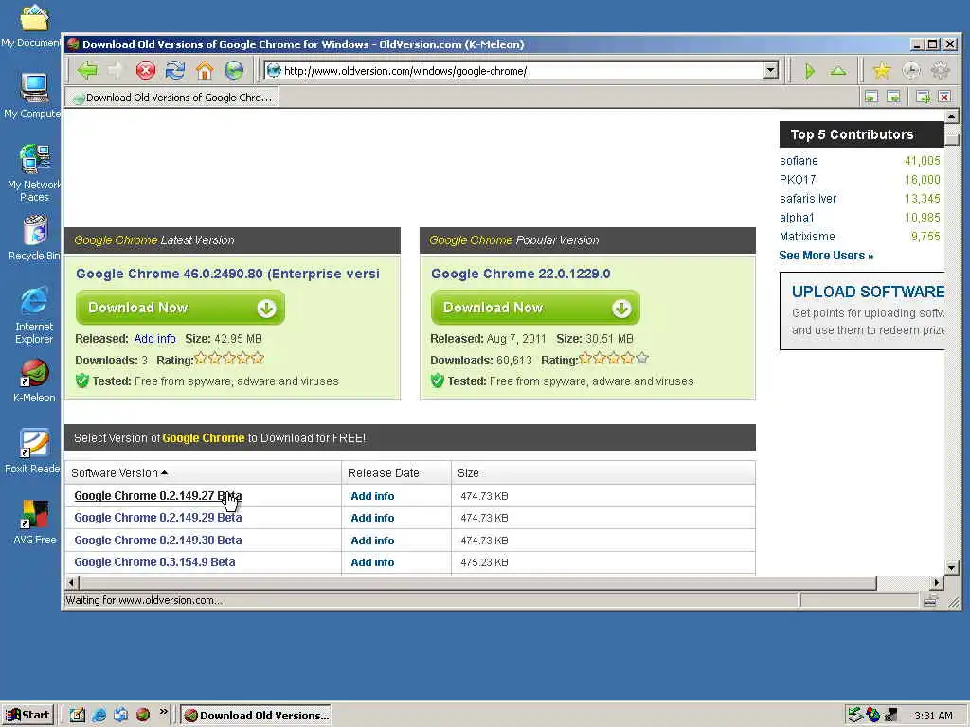Open contributor PKO17's profile
This screenshot has width=970, height=727.
pos(798,179)
